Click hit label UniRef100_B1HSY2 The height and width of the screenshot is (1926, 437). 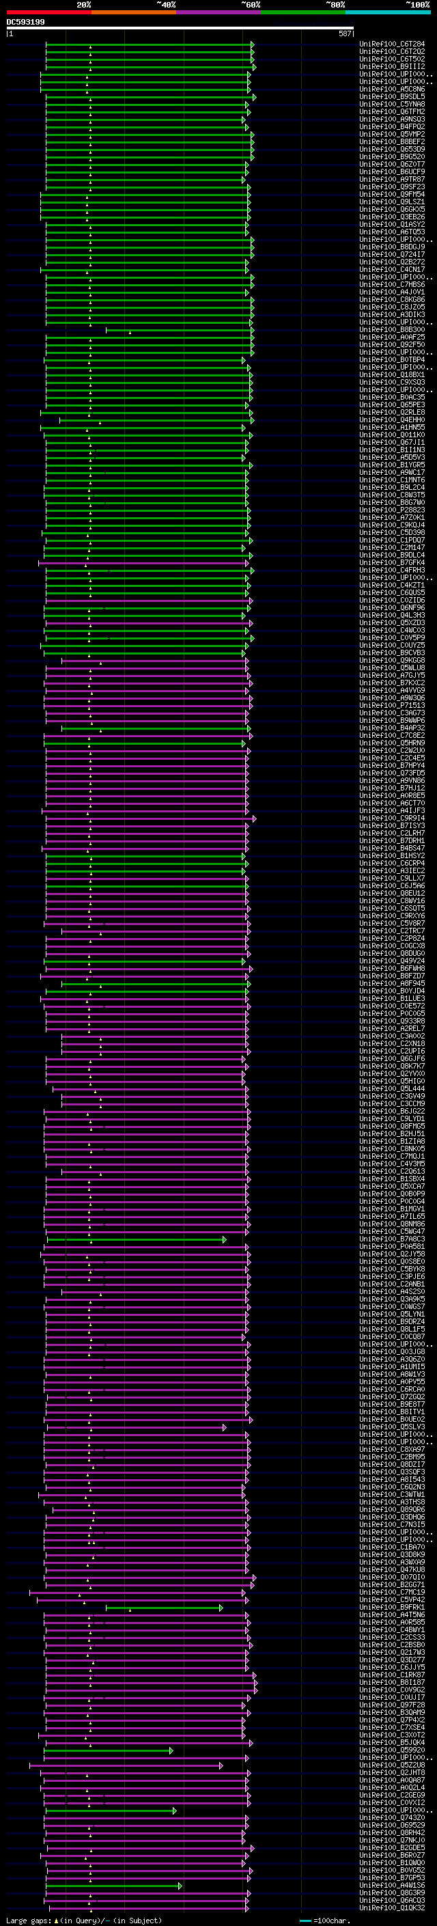(392, 855)
